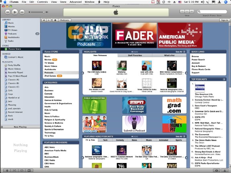Toggle the shuffle button
231x173 pixels.
(14, 171)
